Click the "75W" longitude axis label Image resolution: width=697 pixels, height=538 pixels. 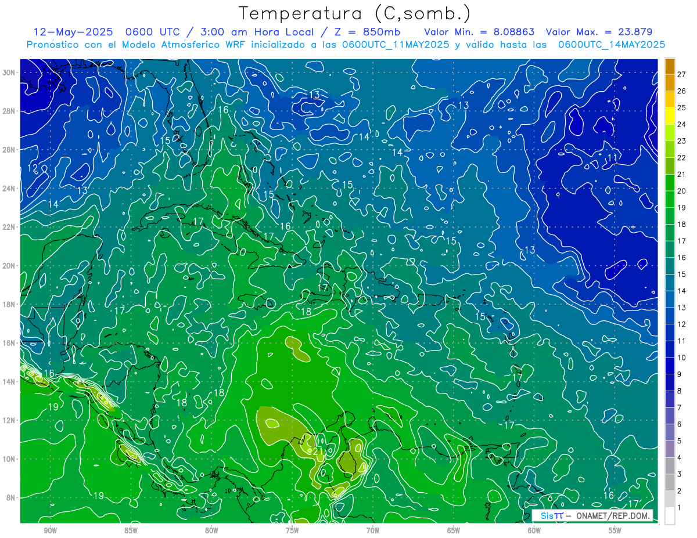(292, 530)
